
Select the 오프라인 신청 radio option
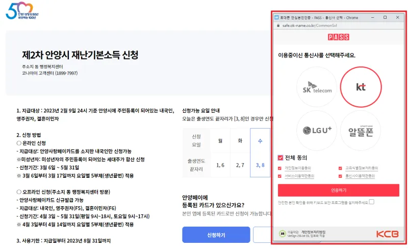[x=19, y=192]
